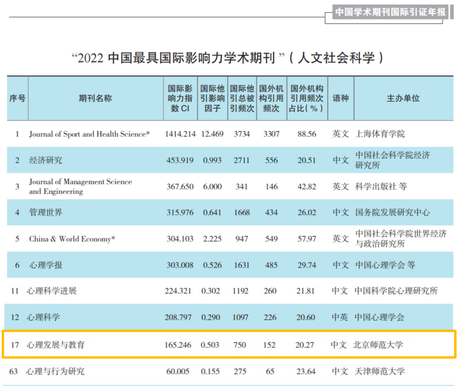This screenshot has height=386, width=457.
Task: Click the 国际他引总被引频次 column header
Action: 242,98
